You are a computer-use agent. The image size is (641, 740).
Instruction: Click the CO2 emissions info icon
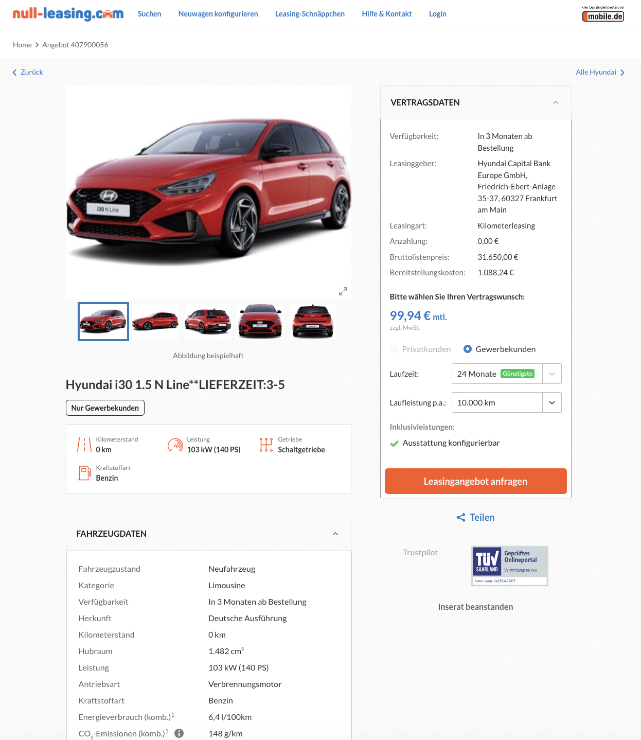[179, 733]
